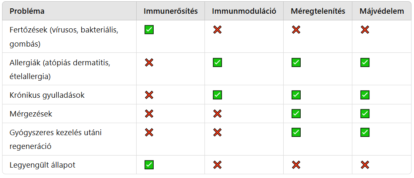This screenshot has width=414, height=178.
Task: Click green checkmark for Mérgezések under Májvédelem
Action: (365, 114)
